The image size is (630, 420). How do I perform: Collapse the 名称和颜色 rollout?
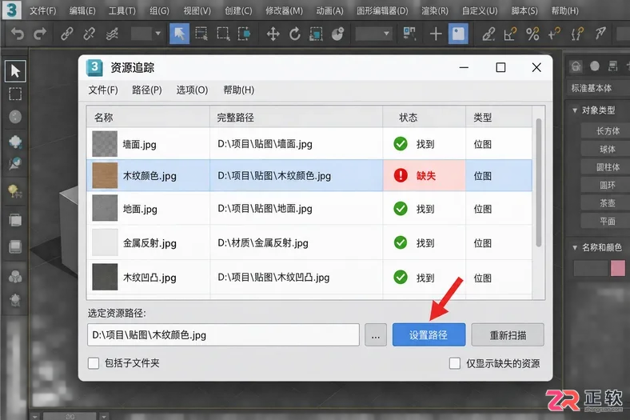pyautogui.click(x=575, y=247)
